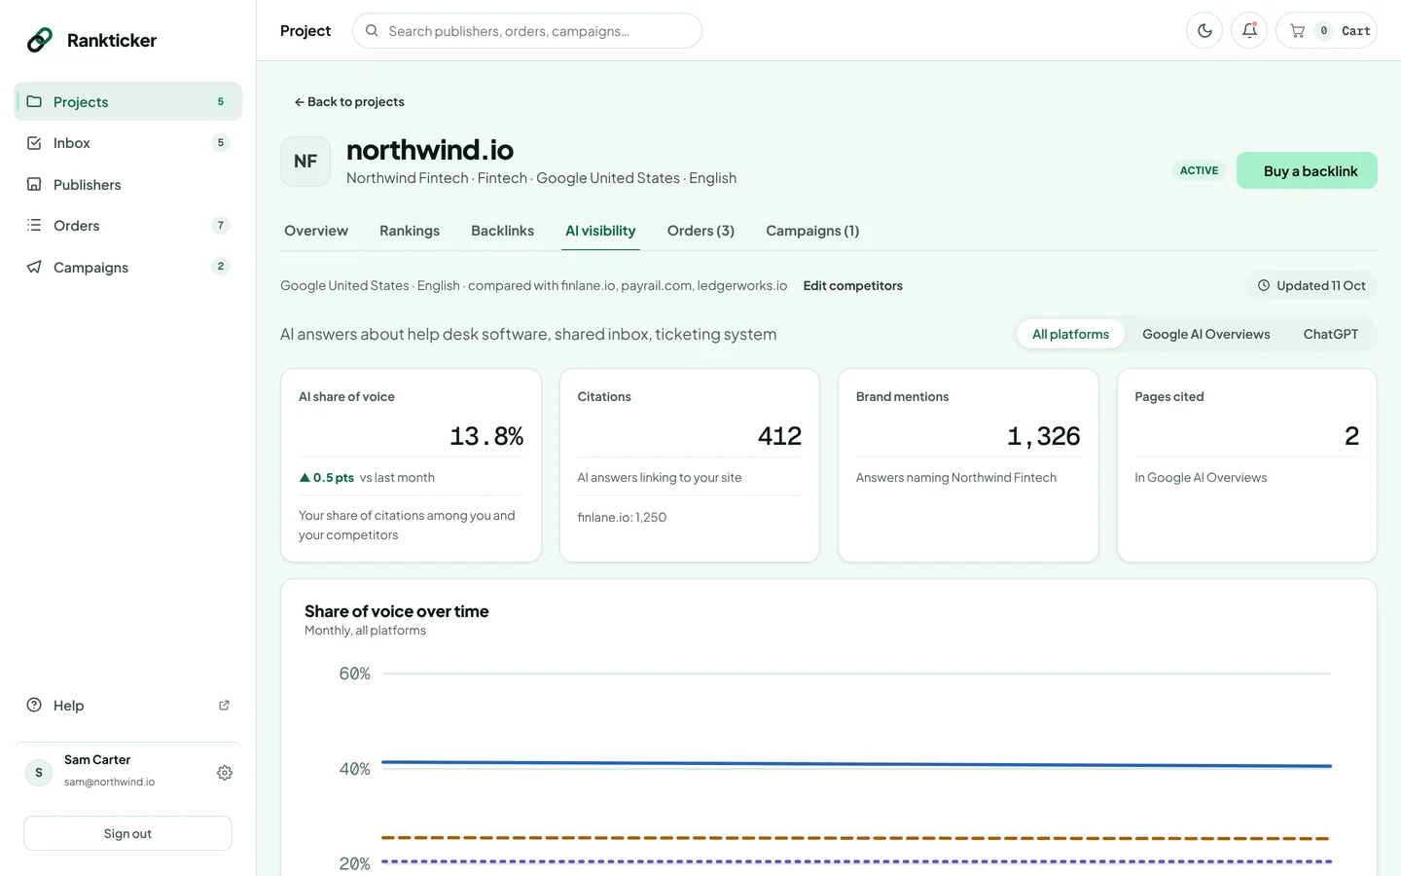Click the 1,326 brand mentions value
Viewport: 1401px width, 876px height.
(1044, 436)
